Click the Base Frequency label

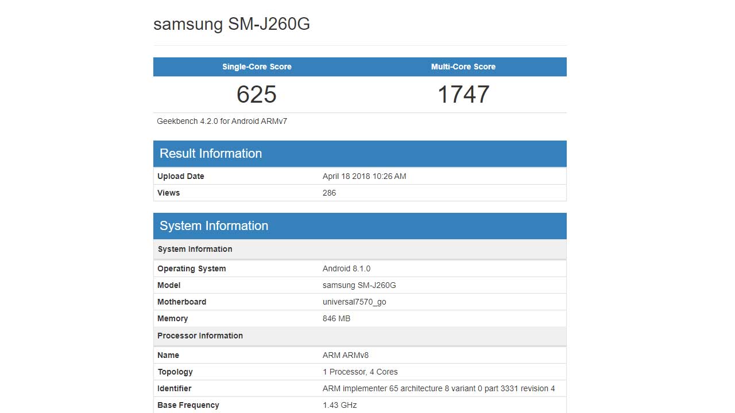coord(188,405)
